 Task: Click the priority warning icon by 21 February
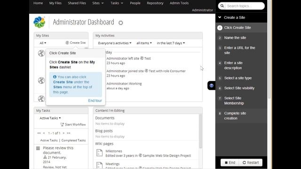click(x=45, y=157)
